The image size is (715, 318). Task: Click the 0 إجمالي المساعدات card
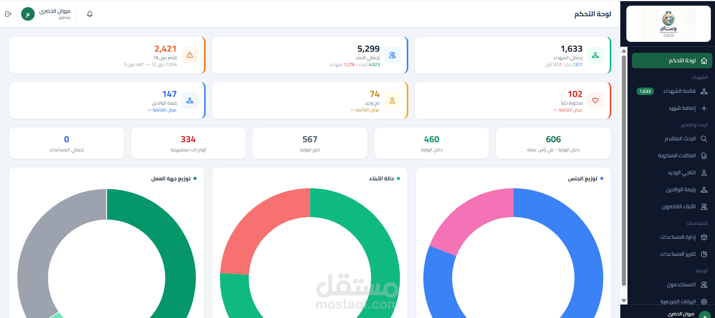(66, 143)
